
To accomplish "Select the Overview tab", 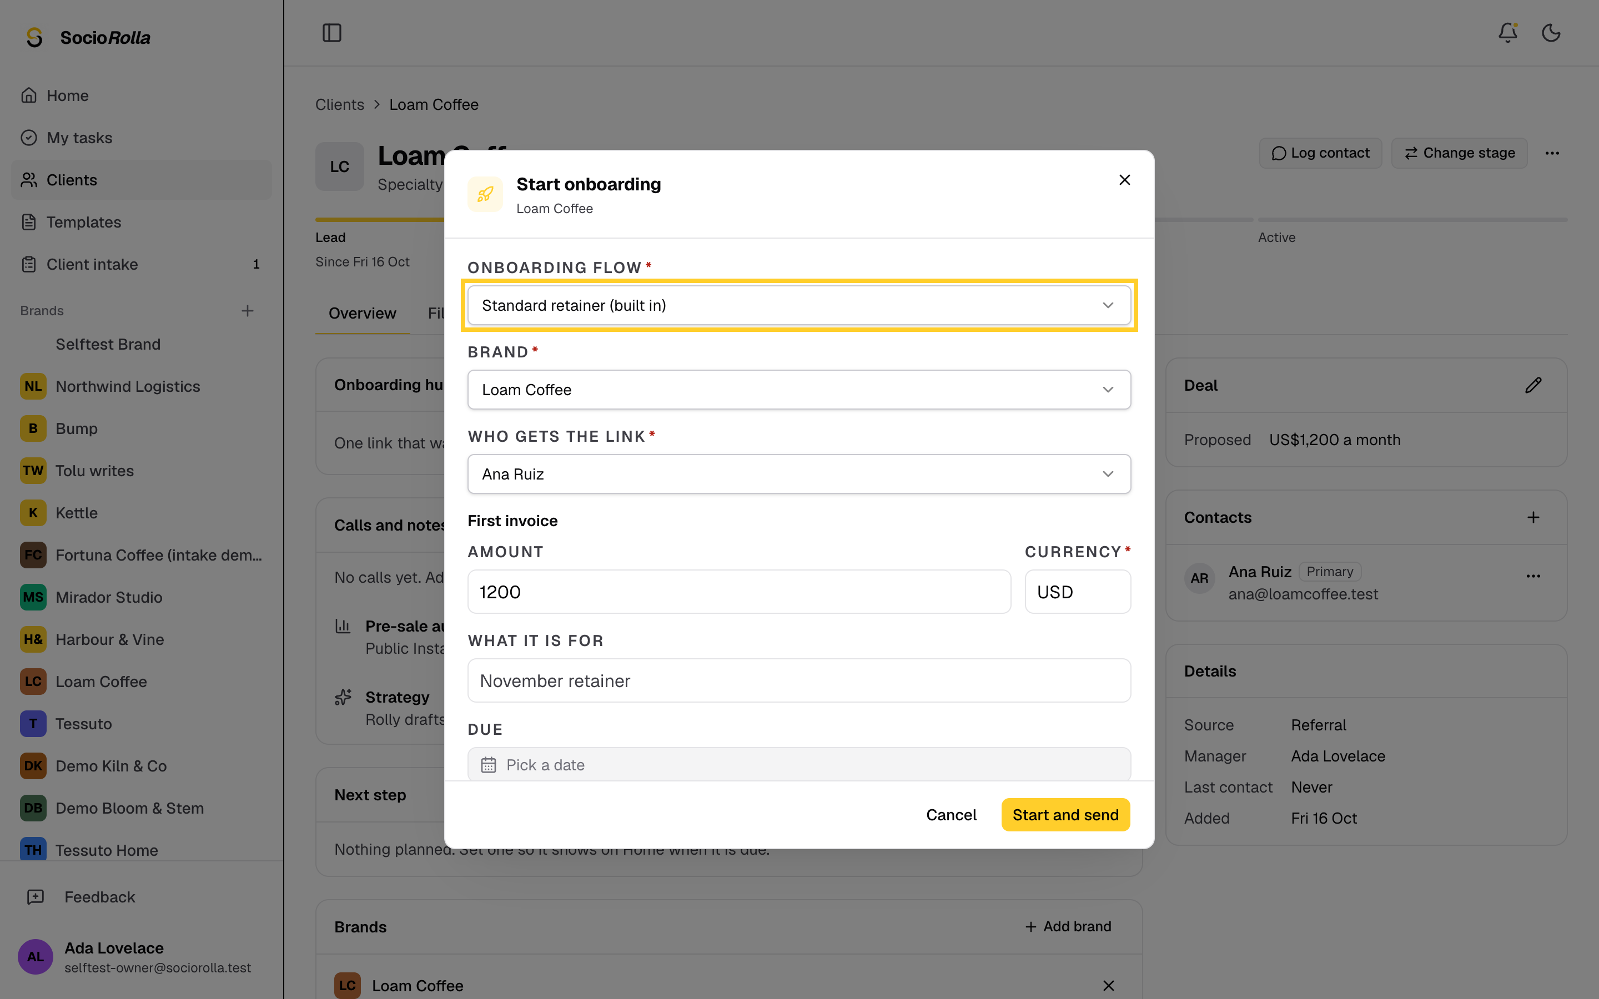I will tap(362, 313).
